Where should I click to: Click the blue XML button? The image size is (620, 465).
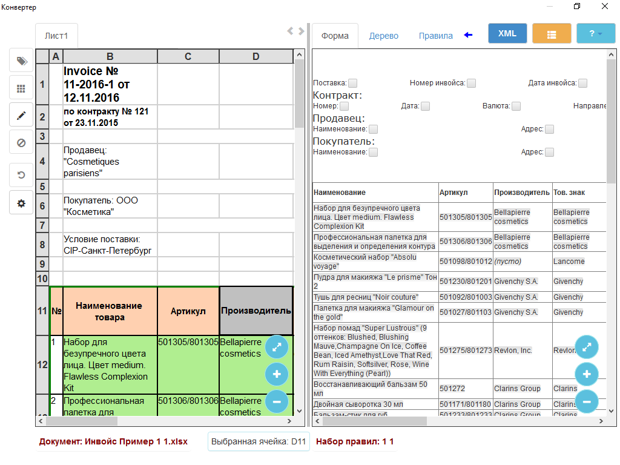[x=507, y=33]
